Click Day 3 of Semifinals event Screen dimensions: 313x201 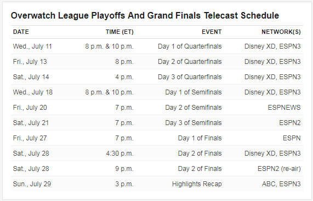coord(194,123)
